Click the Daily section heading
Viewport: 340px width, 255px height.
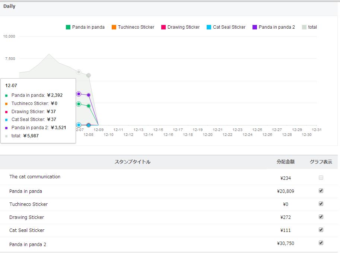(x=9, y=6)
